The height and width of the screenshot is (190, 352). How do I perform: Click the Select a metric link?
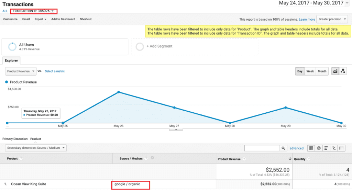click(x=55, y=71)
